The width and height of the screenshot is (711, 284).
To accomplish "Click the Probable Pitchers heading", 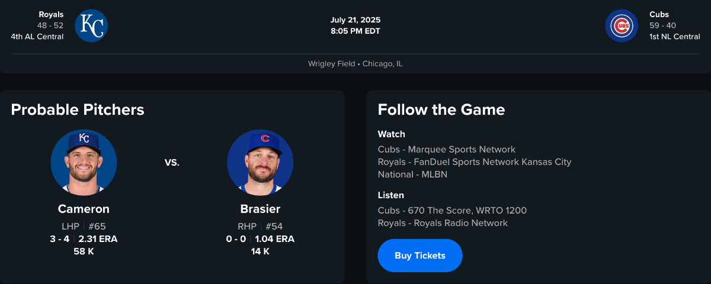I will [78, 109].
